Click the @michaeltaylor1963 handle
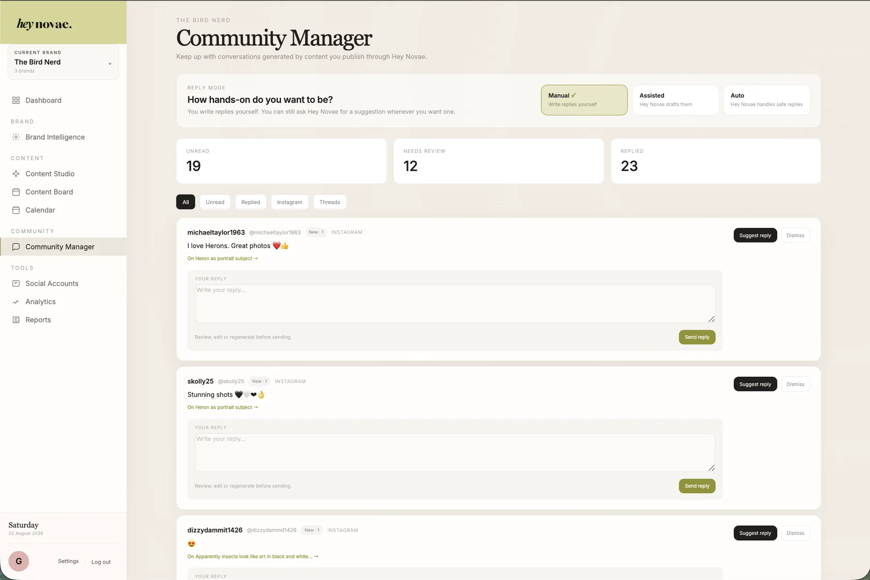The width and height of the screenshot is (870, 580). 275,233
